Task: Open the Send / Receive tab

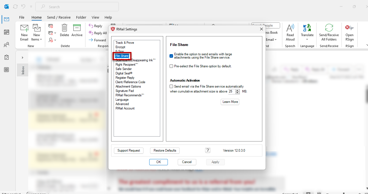Action: pyautogui.click(x=59, y=17)
